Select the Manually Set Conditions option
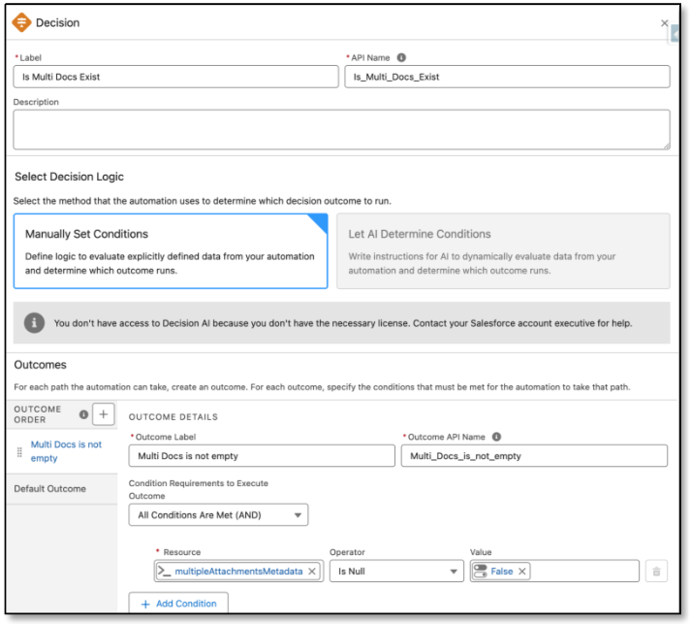The width and height of the screenshot is (690, 624). click(171, 250)
